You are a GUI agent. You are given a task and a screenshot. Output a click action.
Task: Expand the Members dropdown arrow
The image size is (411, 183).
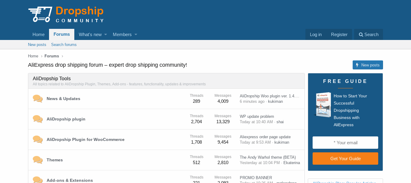click(x=136, y=35)
